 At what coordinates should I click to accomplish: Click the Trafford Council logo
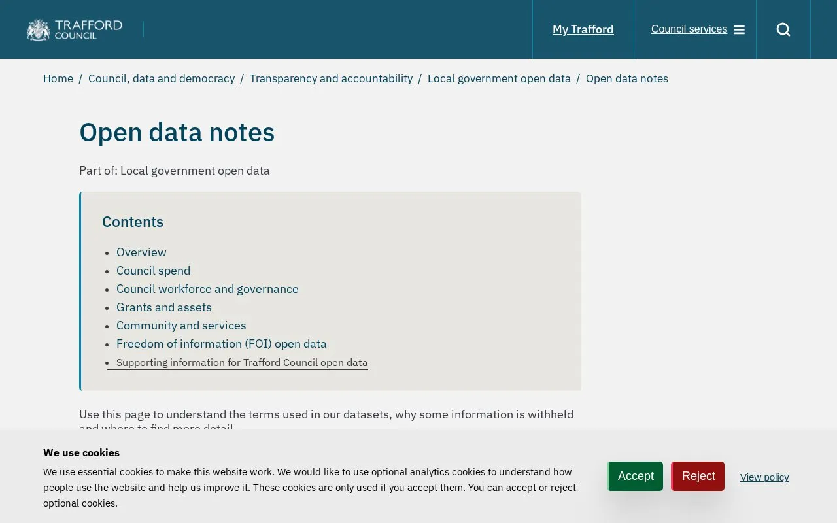75,29
